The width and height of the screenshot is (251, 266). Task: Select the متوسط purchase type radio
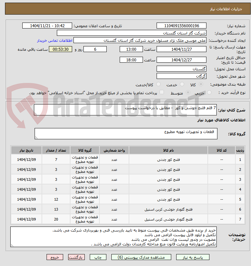188,92
